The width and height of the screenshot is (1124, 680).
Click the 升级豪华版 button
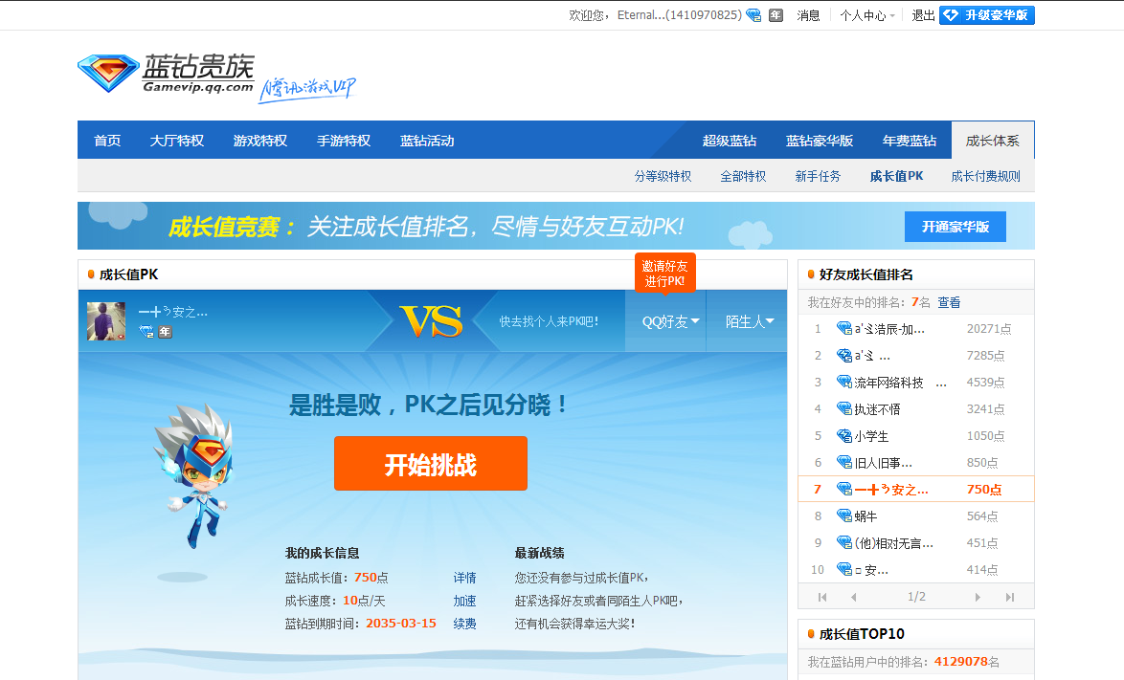point(986,15)
